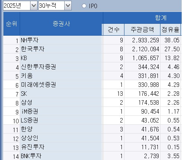This screenshot has width=182, height=160.
Task: Click the 키움 deal count 4 cell
Action: pos(114,76)
